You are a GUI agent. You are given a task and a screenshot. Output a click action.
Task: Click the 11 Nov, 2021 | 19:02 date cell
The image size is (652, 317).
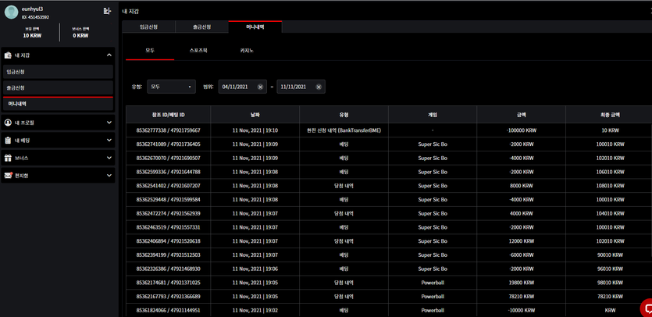[255, 310]
